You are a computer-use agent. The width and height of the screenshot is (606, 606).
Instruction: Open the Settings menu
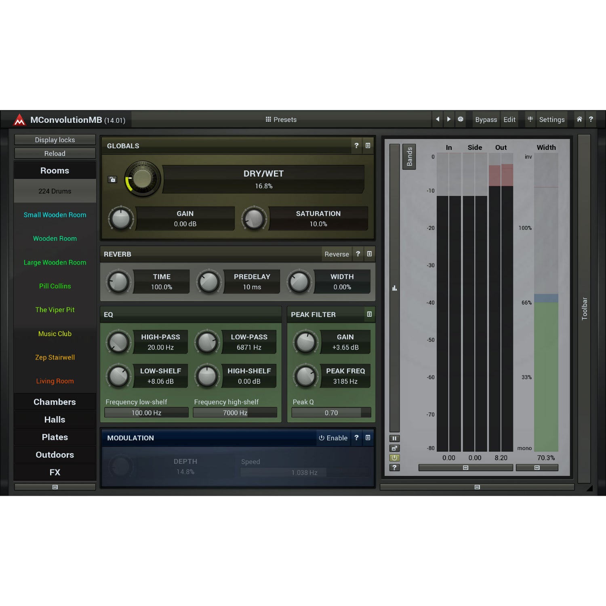click(552, 120)
